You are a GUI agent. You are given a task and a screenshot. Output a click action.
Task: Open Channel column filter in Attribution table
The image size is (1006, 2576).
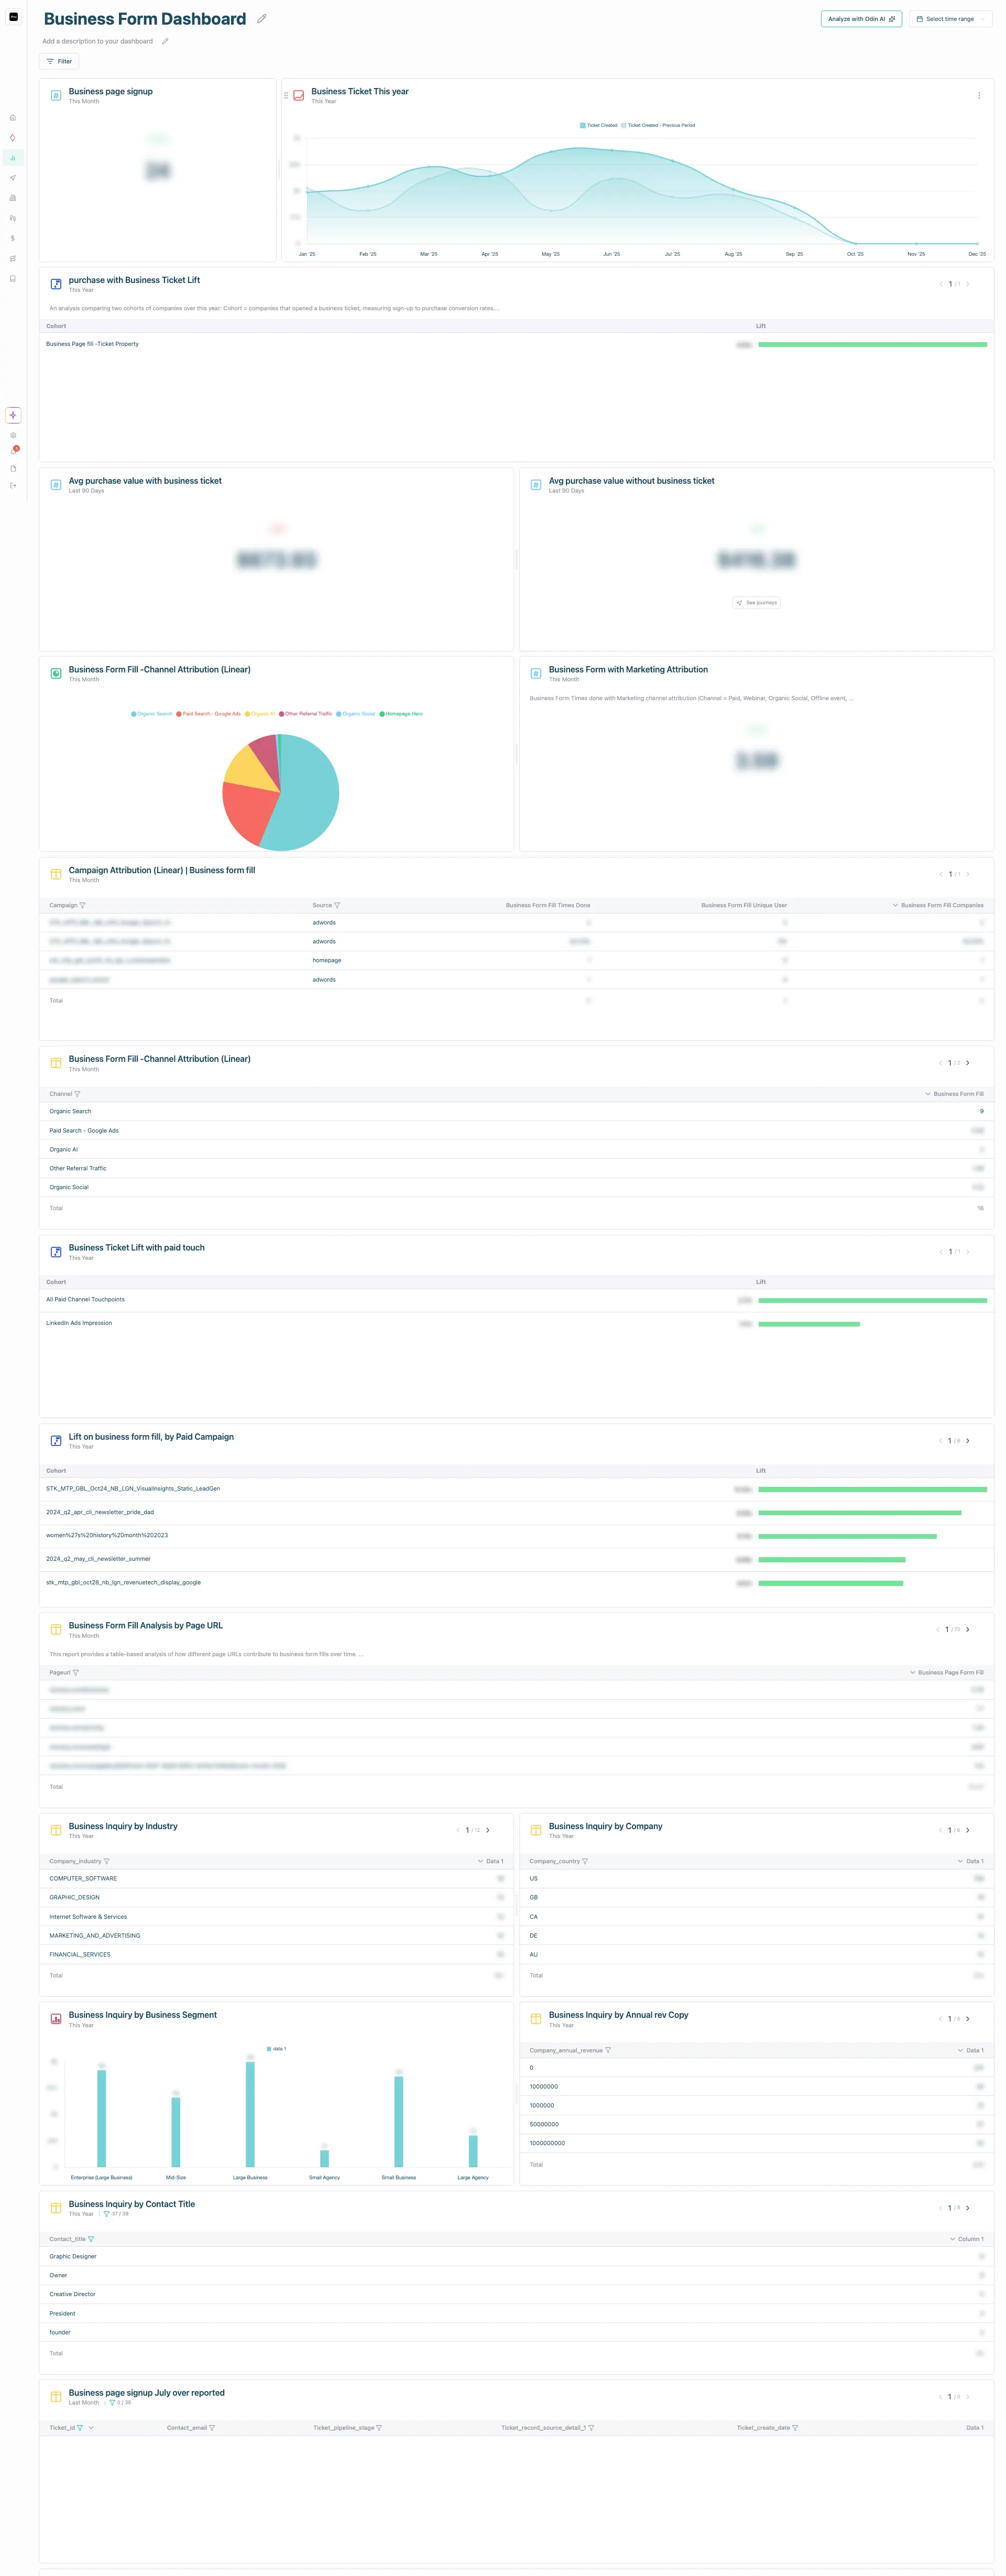coord(77,1094)
